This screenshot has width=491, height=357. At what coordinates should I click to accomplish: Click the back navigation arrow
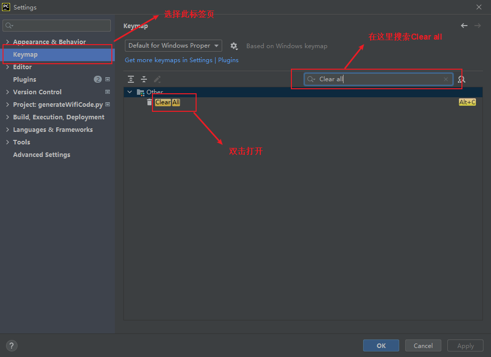pyautogui.click(x=464, y=25)
